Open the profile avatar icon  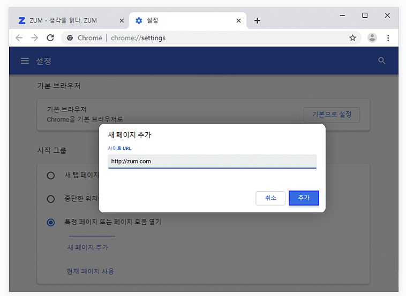tap(372, 38)
